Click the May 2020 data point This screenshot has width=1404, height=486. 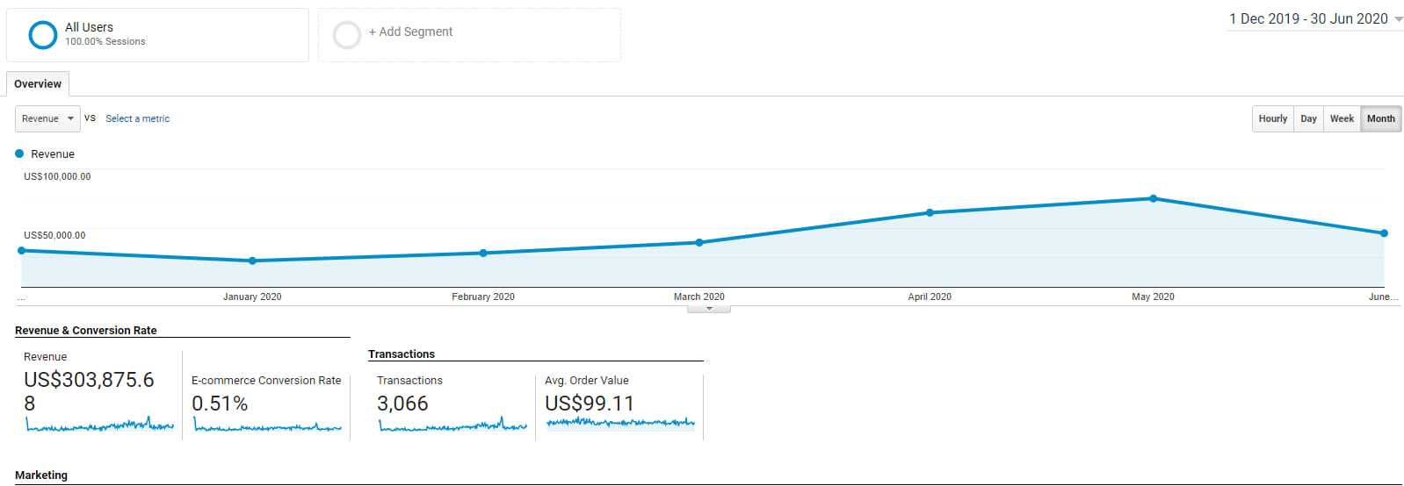pos(1153,198)
